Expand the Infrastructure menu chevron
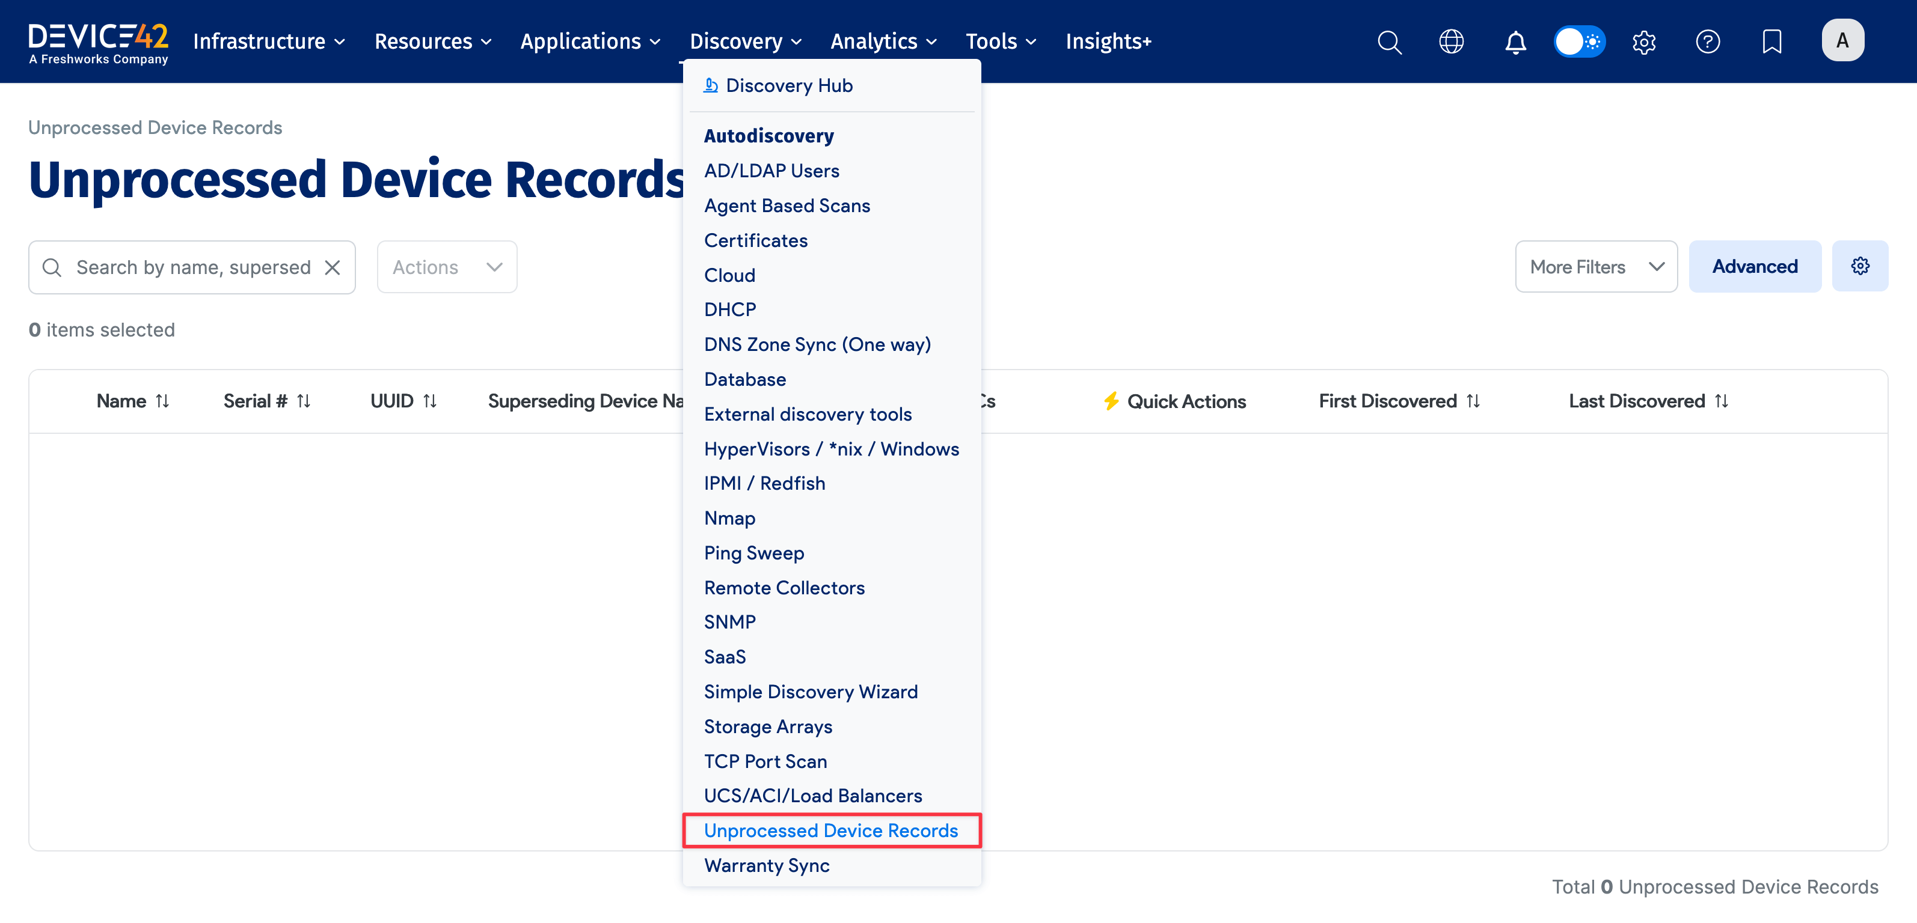 click(339, 41)
